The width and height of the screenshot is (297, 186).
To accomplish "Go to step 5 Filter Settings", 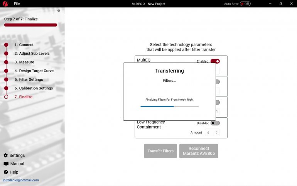I will (29, 79).
